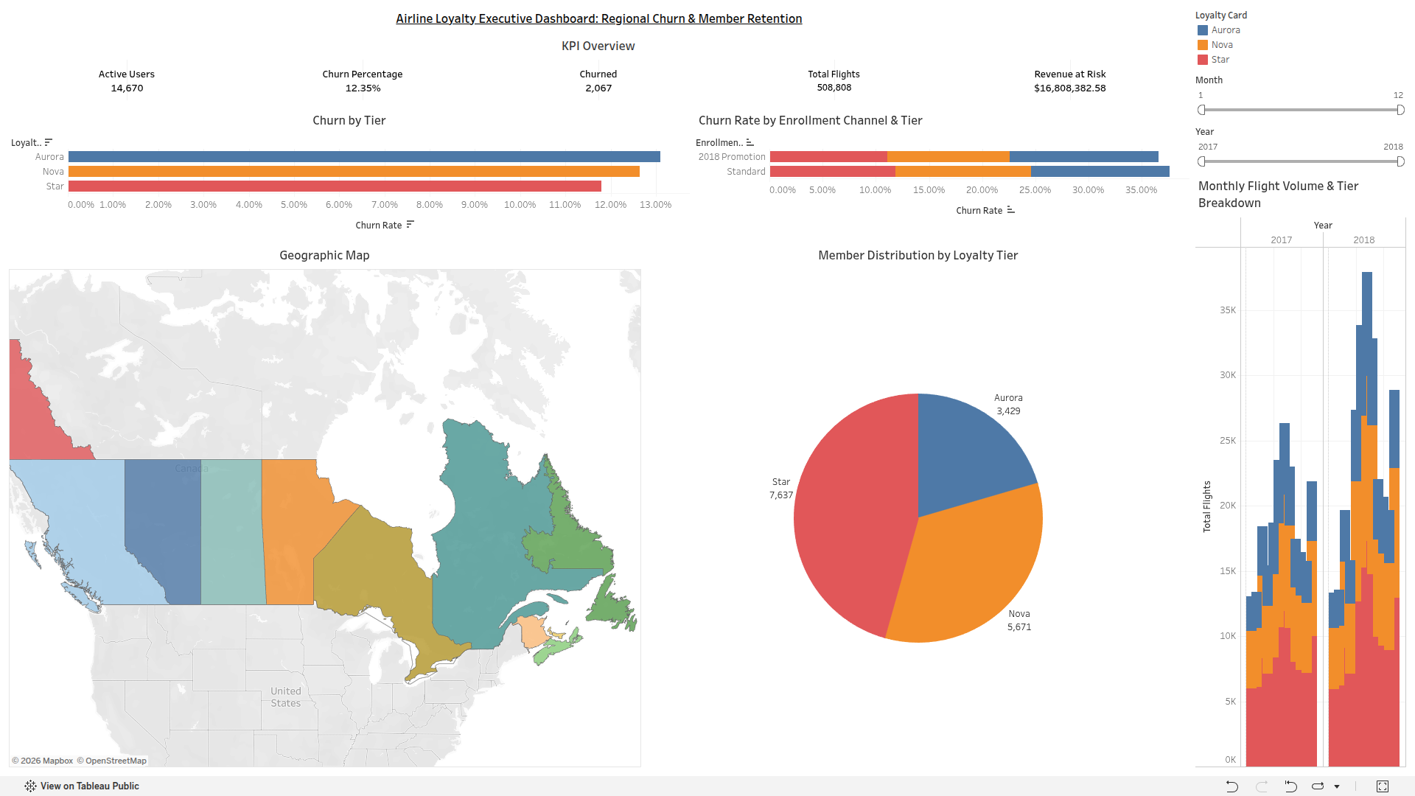Click the Revert (reset view) icon
The width and height of the screenshot is (1415, 796).
pos(1290,786)
